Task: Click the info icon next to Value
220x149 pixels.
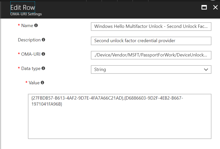Action: (42, 83)
